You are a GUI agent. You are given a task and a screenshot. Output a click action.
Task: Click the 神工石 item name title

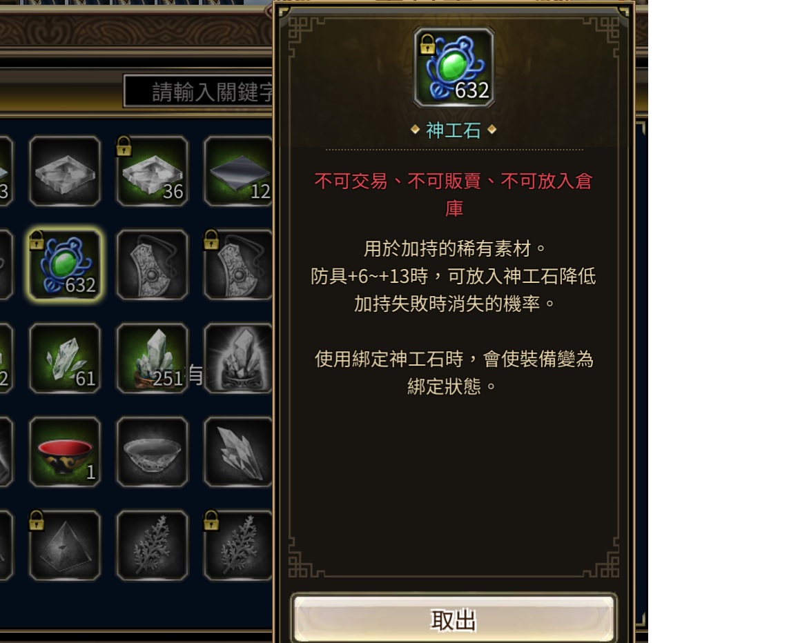pos(454,130)
